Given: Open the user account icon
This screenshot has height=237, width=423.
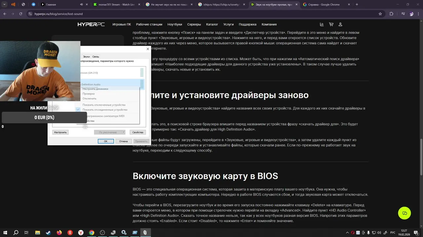Looking at the screenshot, I should (340, 24).
